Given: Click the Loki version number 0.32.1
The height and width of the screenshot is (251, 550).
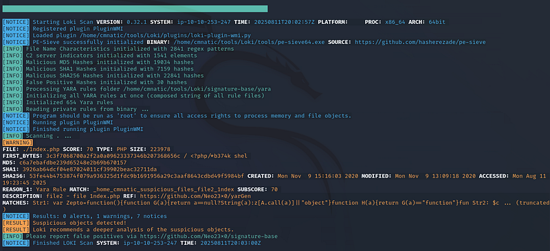Looking at the screenshot, I should 137,22.
